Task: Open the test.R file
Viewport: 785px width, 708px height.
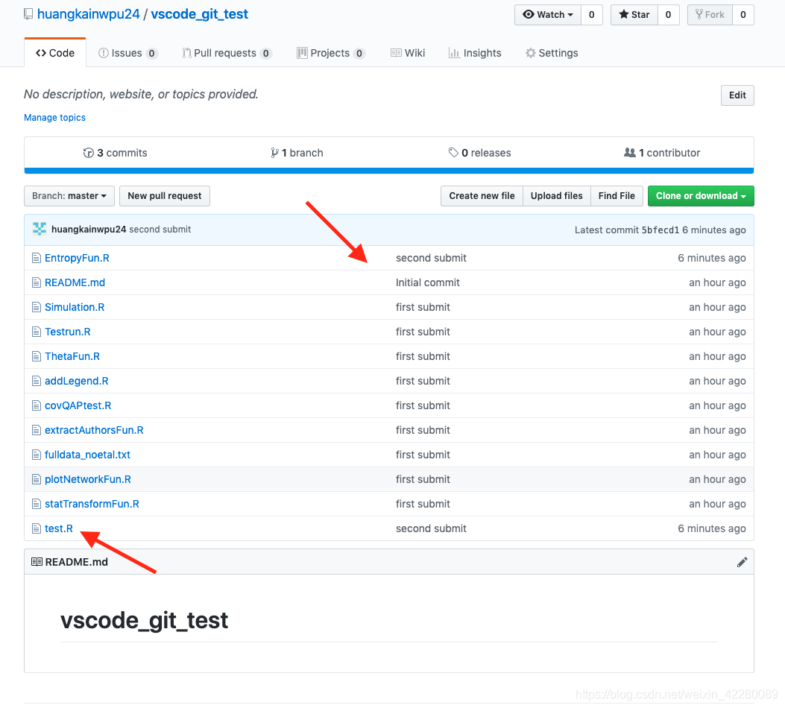Action: coord(58,528)
